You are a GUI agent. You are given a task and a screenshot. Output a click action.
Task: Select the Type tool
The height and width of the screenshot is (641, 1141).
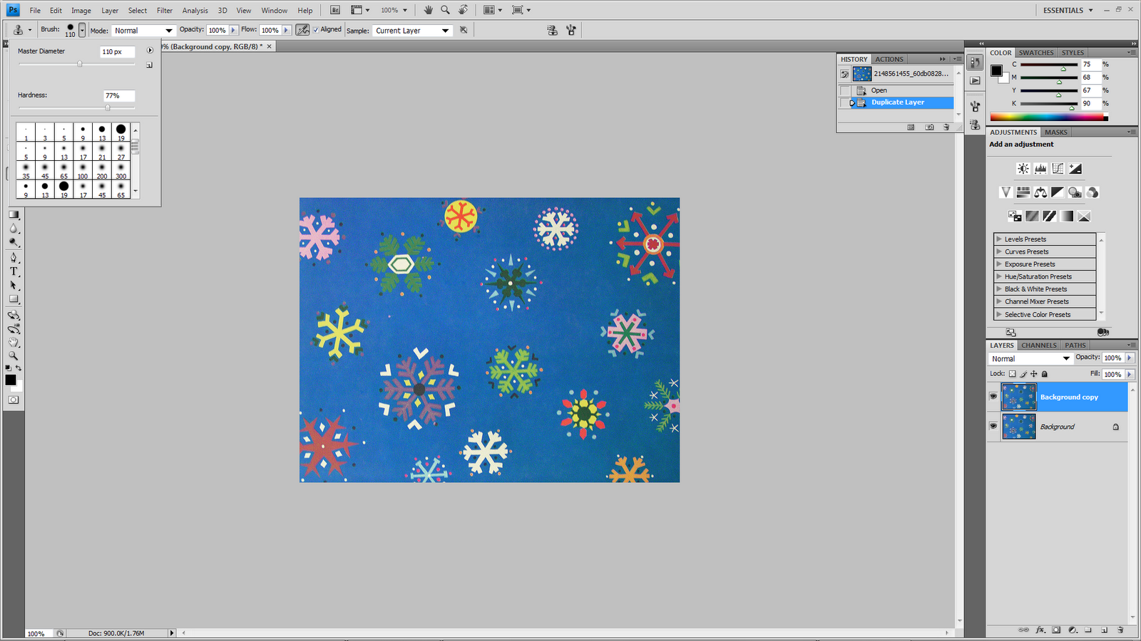pyautogui.click(x=14, y=271)
